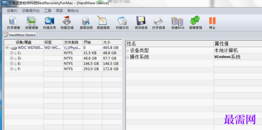
Task: Select the F: partition row
Action: tap(63, 69)
